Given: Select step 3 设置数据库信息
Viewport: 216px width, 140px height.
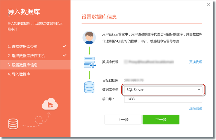Looking at the screenshot, I should [x=23, y=65].
